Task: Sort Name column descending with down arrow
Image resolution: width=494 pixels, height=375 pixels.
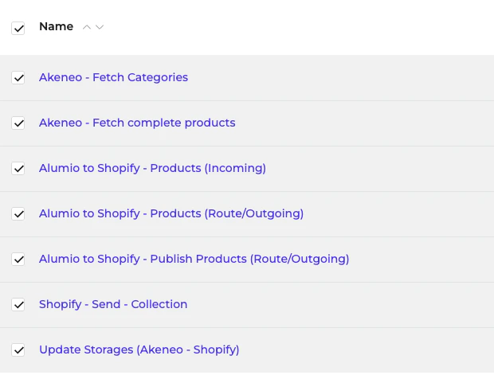Action: (100, 27)
